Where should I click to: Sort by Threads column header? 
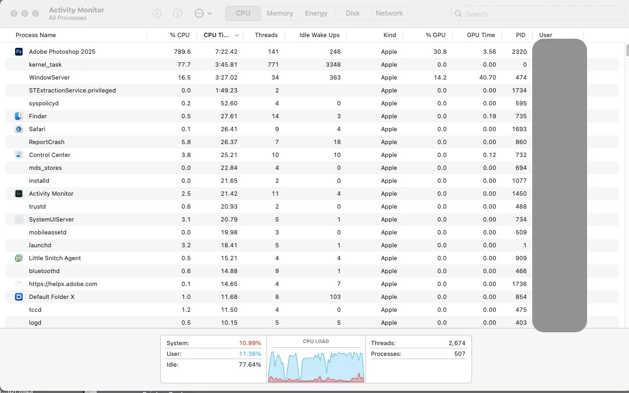point(266,35)
